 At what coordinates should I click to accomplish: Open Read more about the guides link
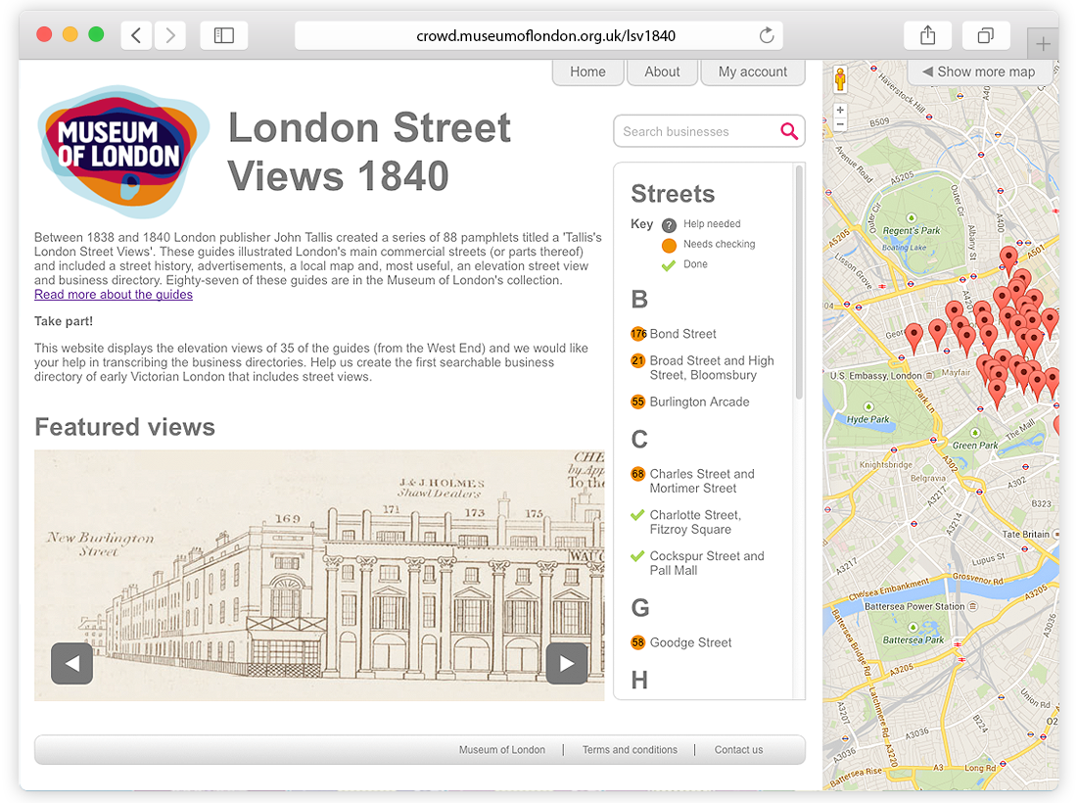(114, 295)
